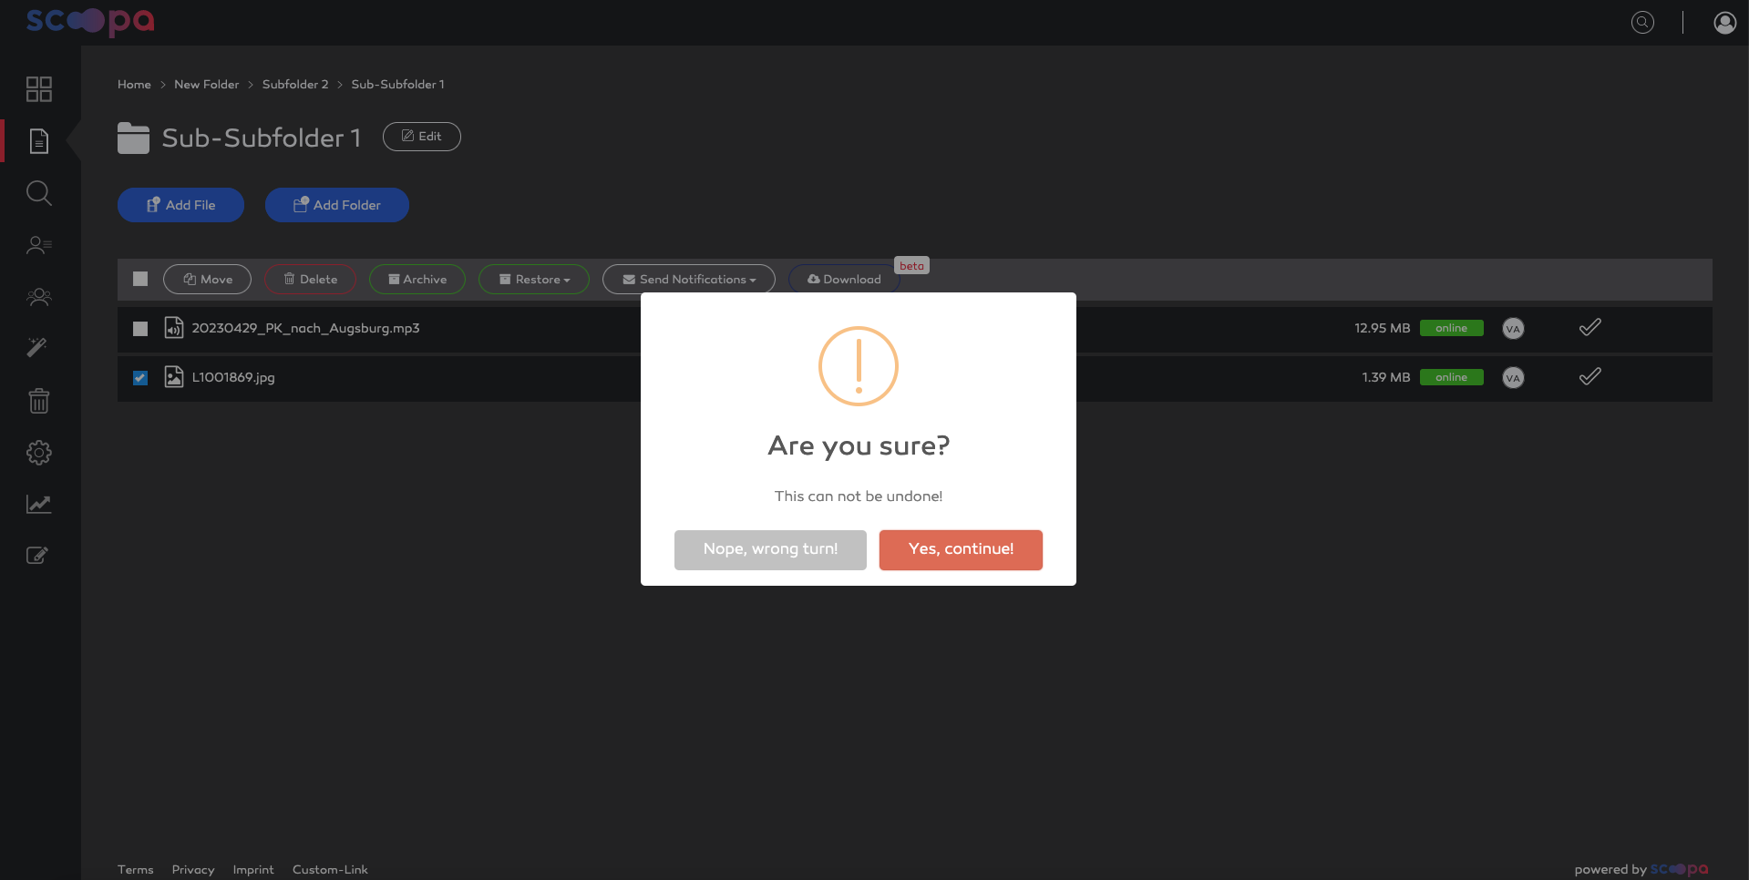Open the sidebar magnifier search icon
The height and width of the screenshot is (880, 1749).
[x=39, y=193]
